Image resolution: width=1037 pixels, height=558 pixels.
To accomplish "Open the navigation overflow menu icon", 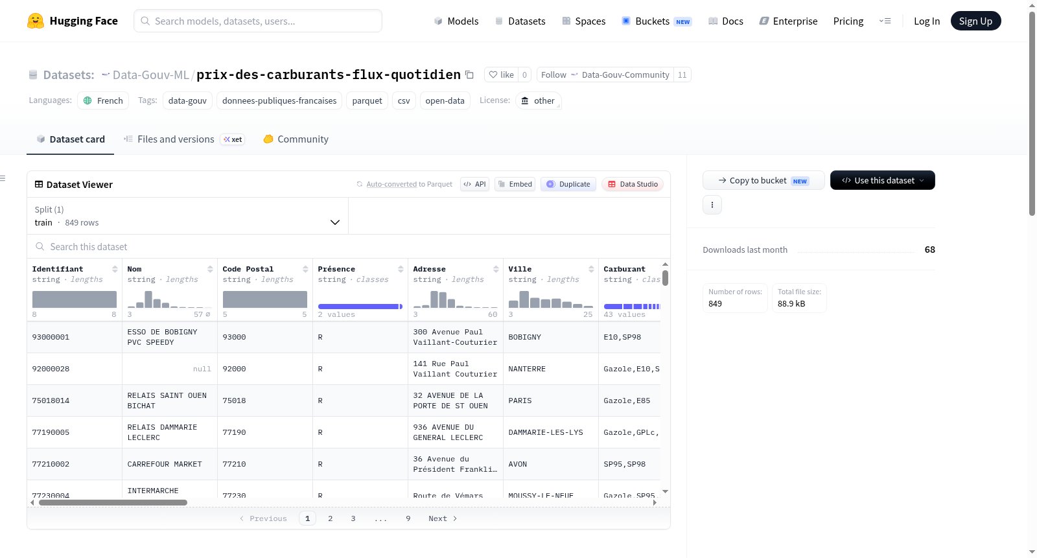I will point(885,21).
